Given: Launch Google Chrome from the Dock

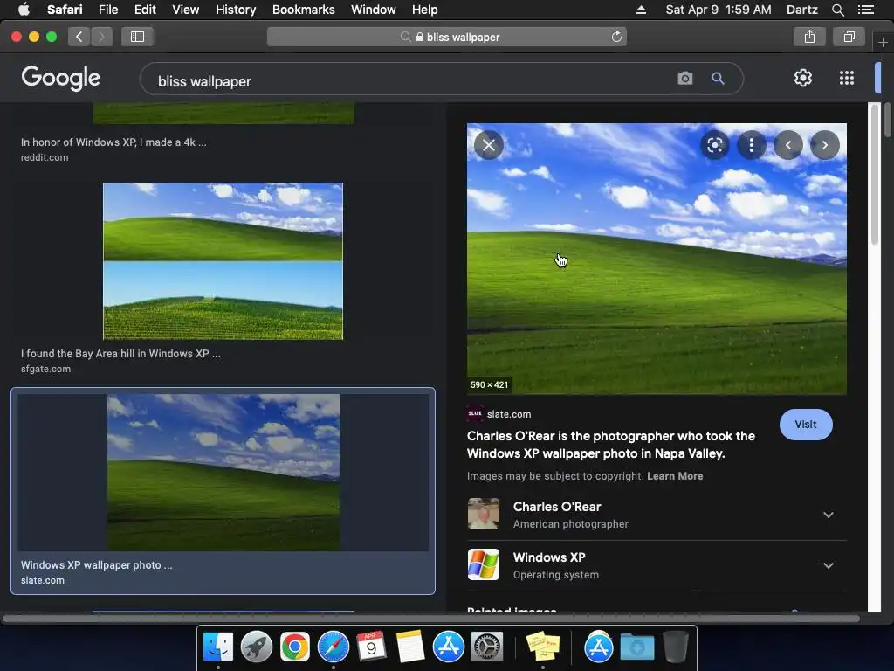Looking at the screenshot, I should [295, 647].
